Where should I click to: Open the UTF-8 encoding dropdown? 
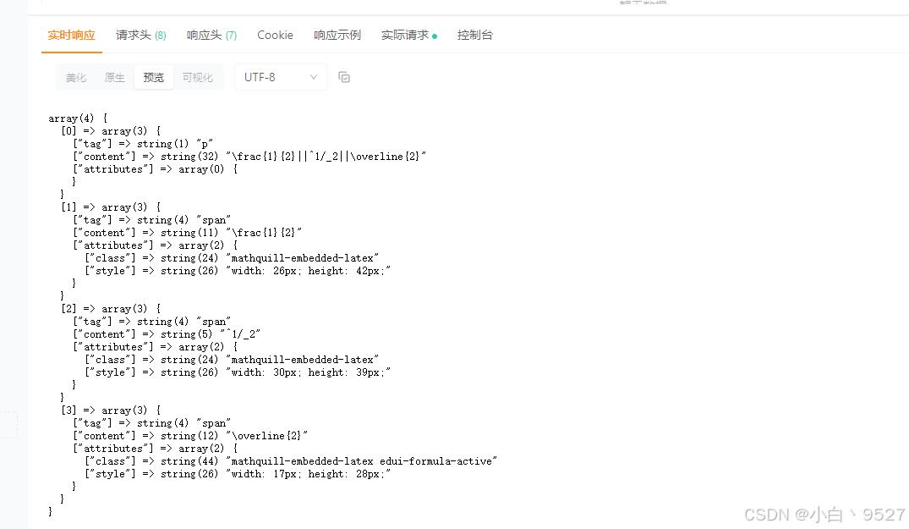[x=281, y=77]
